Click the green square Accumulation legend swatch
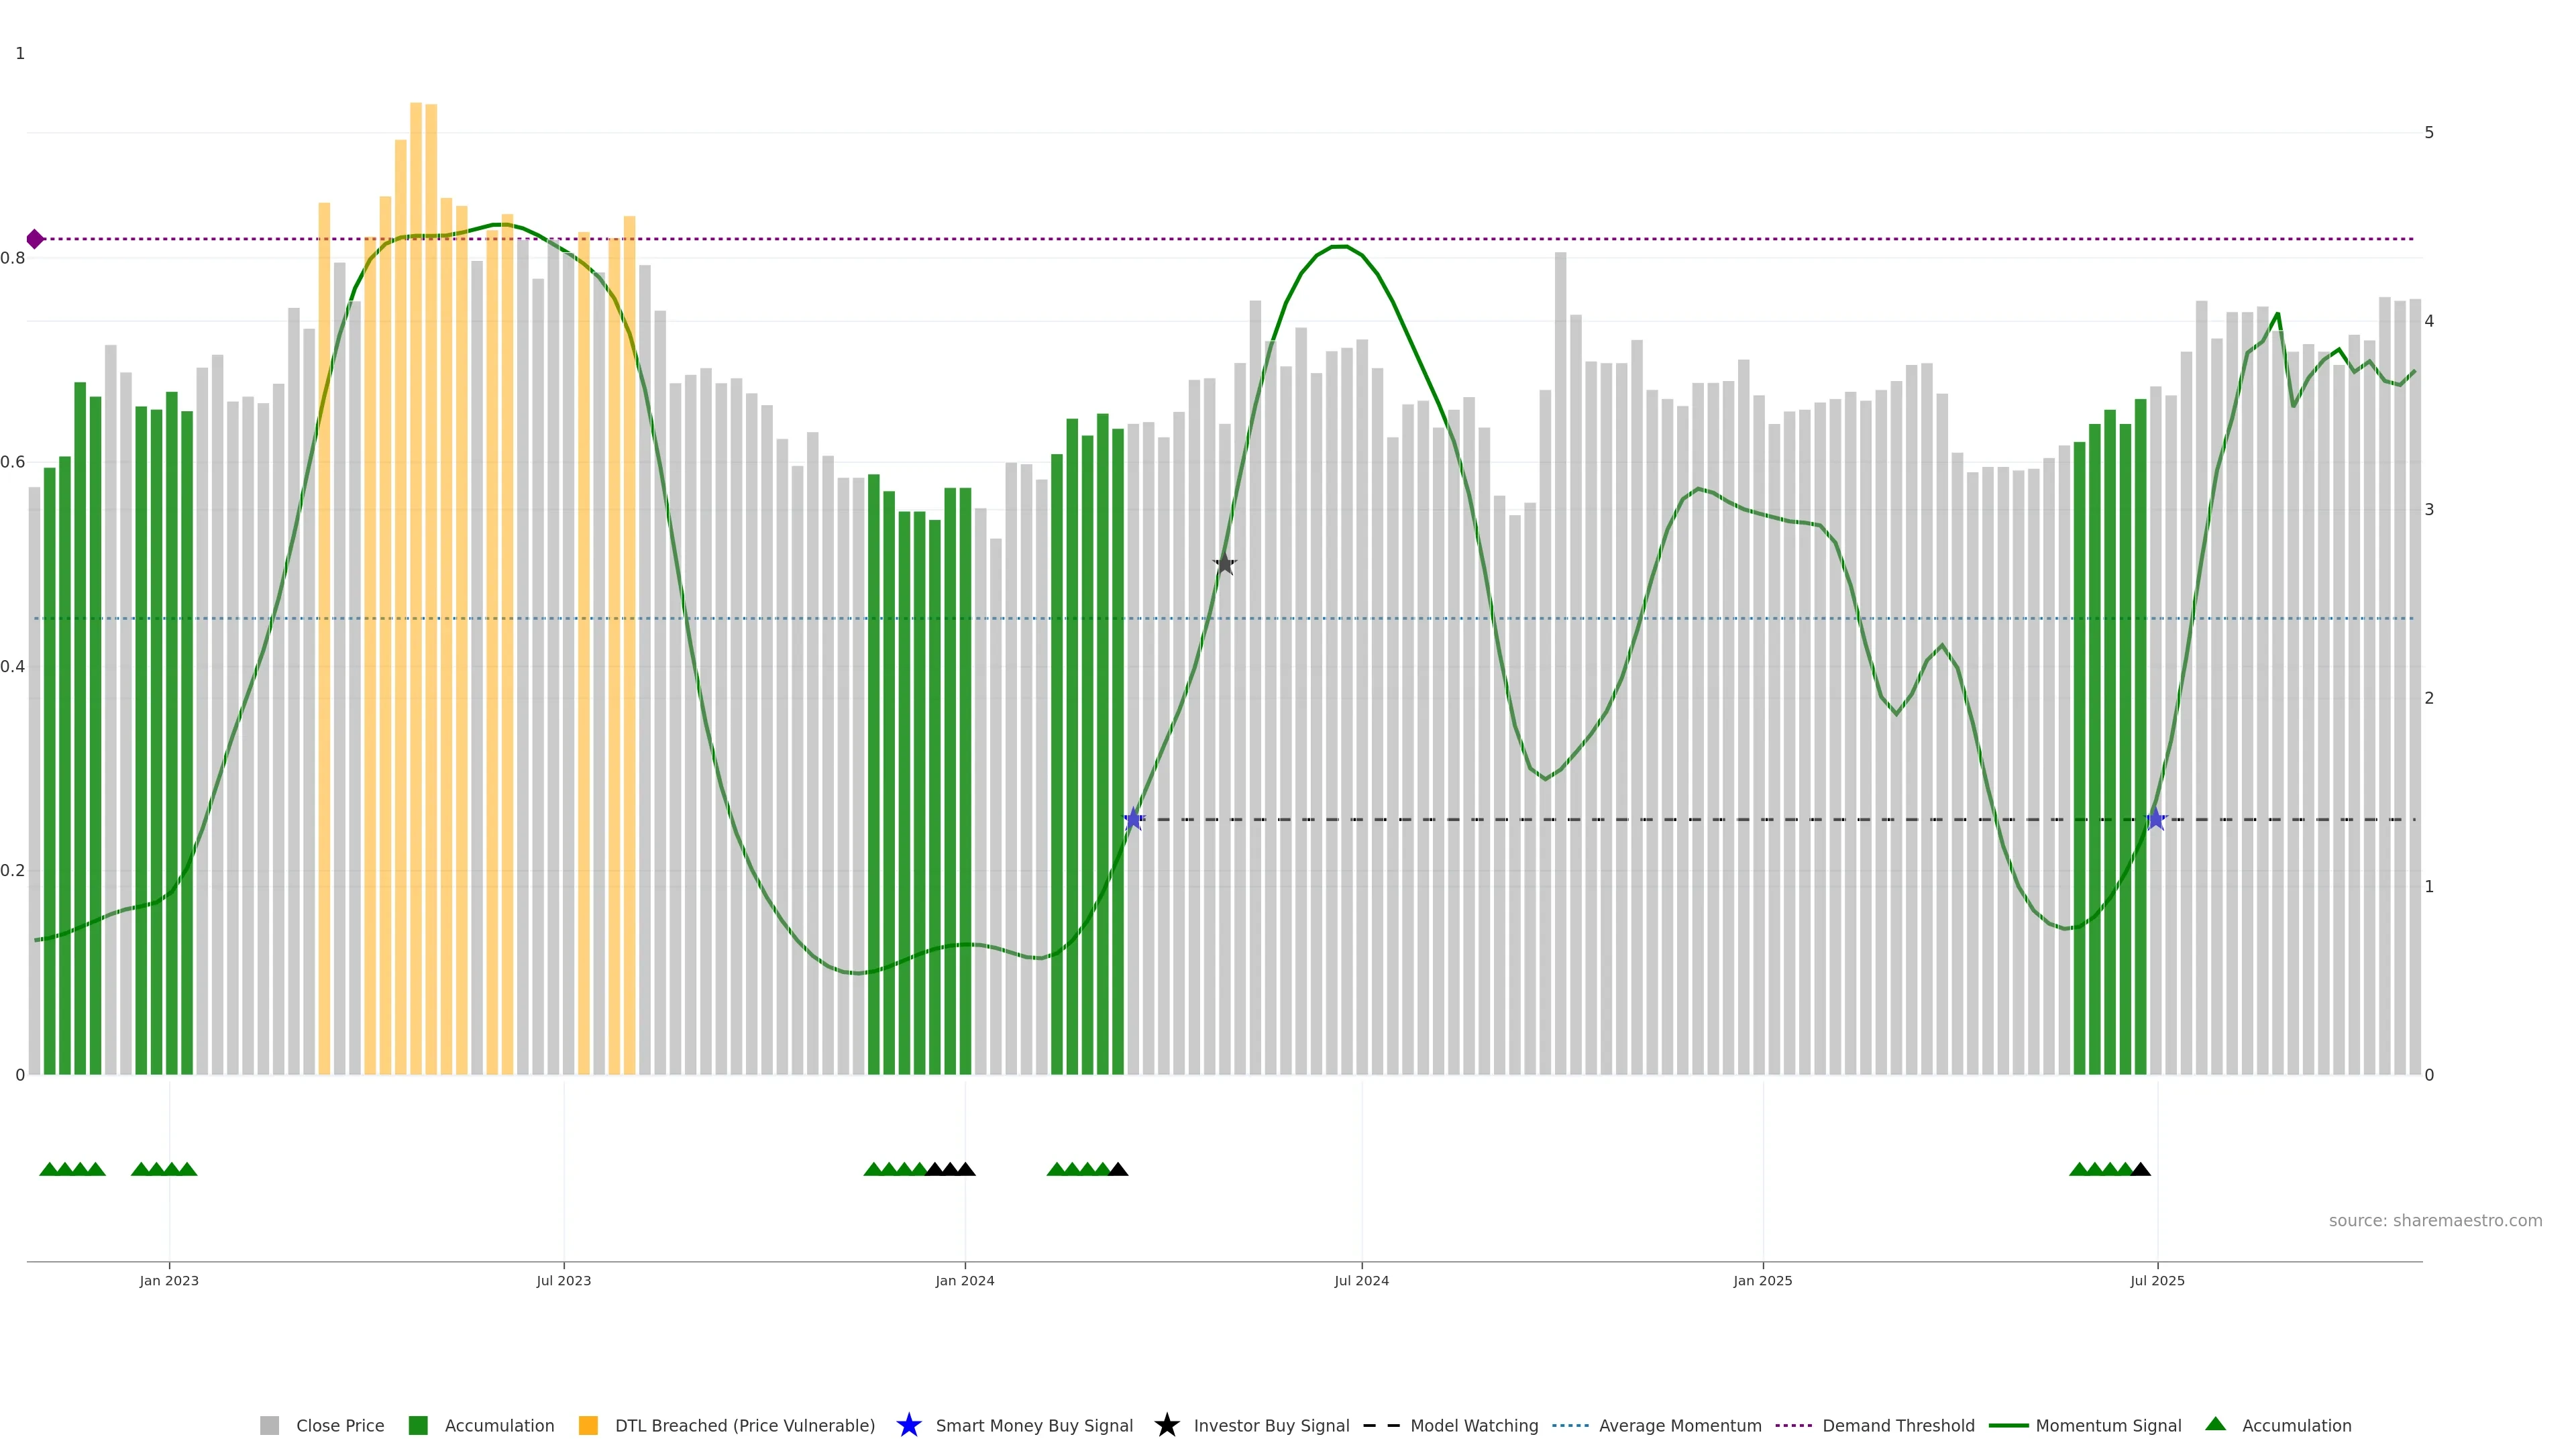 coord(418,1425)
